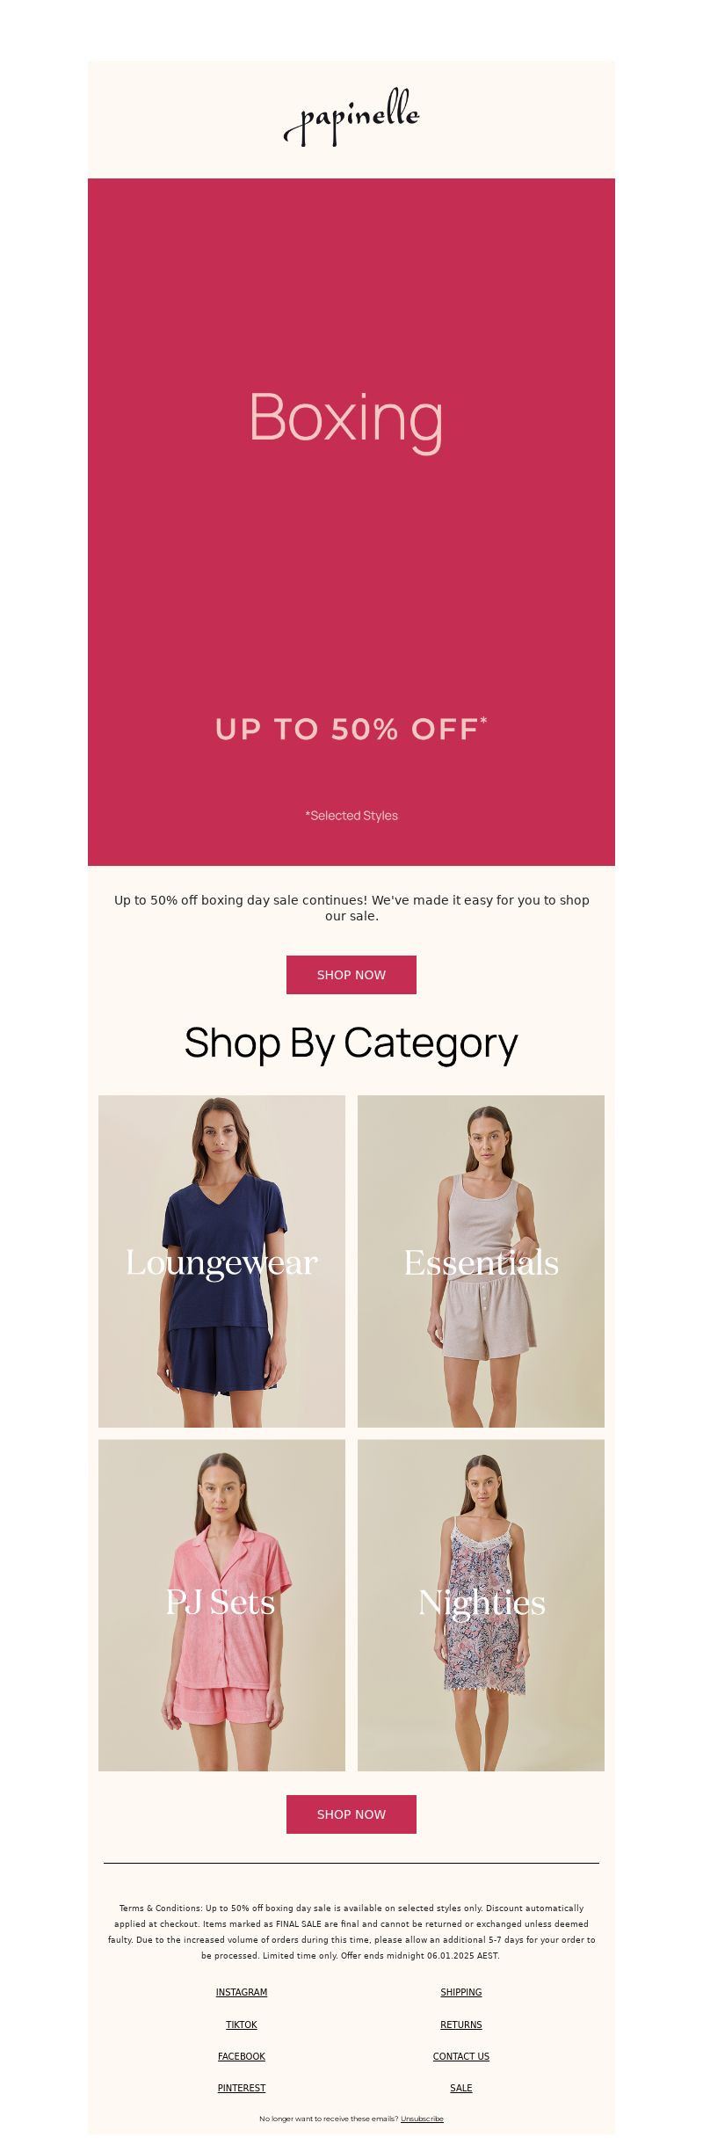Click the upper SHOP NOW button
Screen dimensions: 703x2152
[x=351, y=975]
